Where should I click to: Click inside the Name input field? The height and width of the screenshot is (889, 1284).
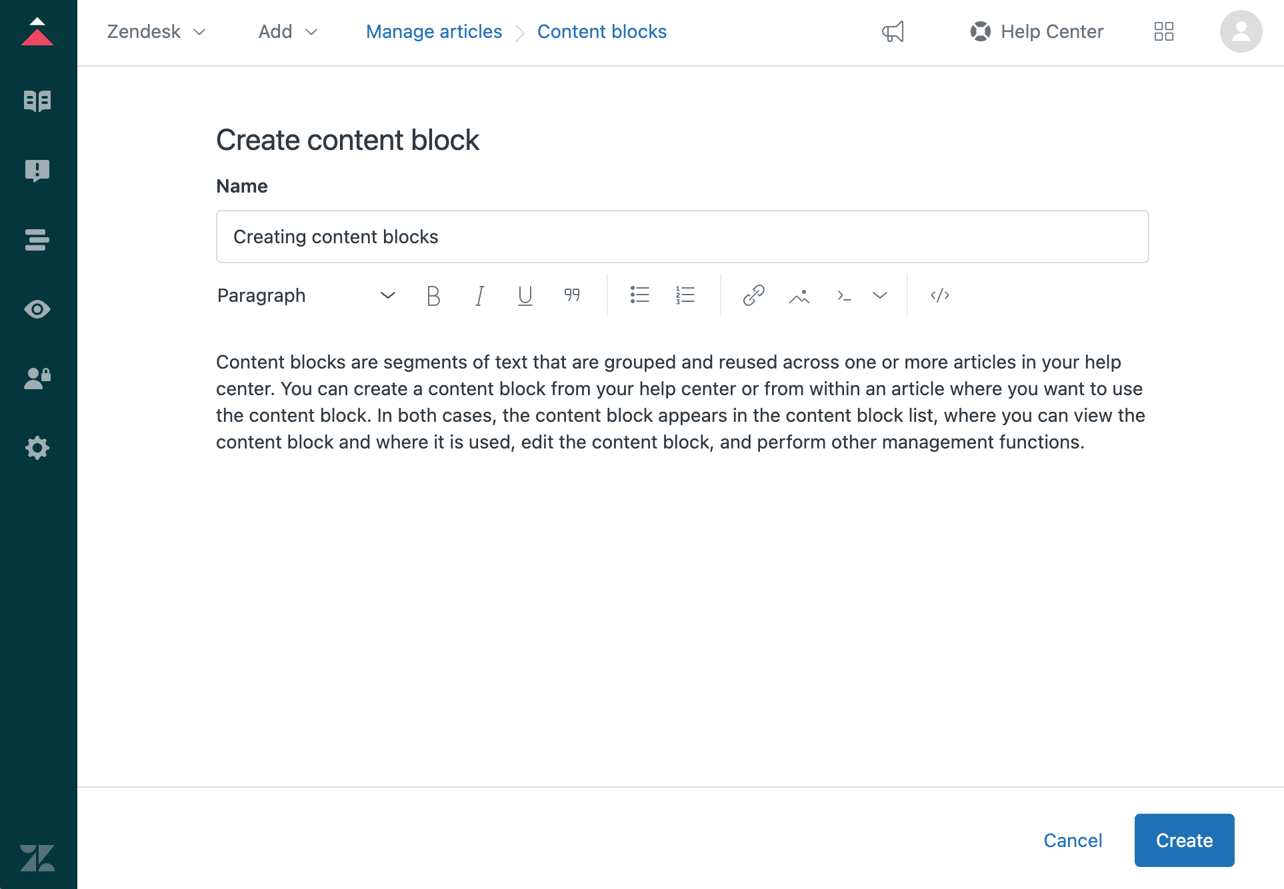point(681,237)
